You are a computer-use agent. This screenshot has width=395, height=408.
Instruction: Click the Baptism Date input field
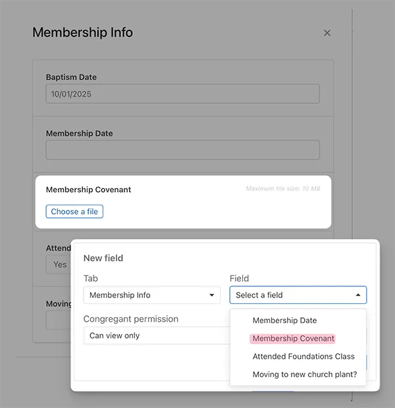[182, 93]
